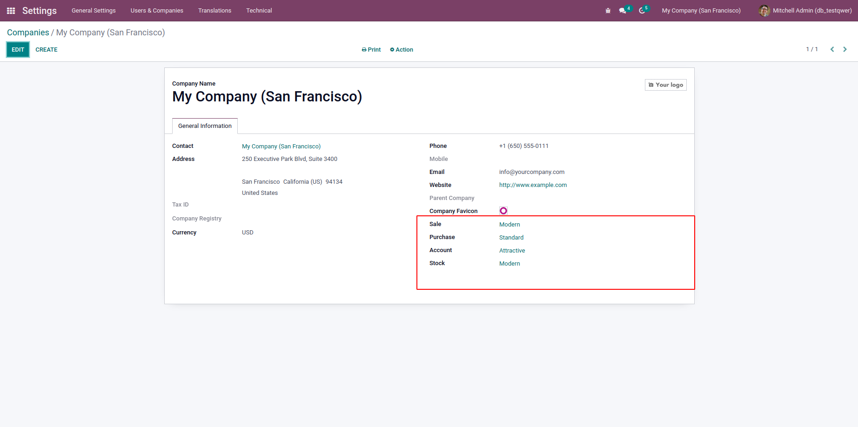Open the Translations menu
The width and height of the screenshot is (858, 427).
tap(214, 11)
